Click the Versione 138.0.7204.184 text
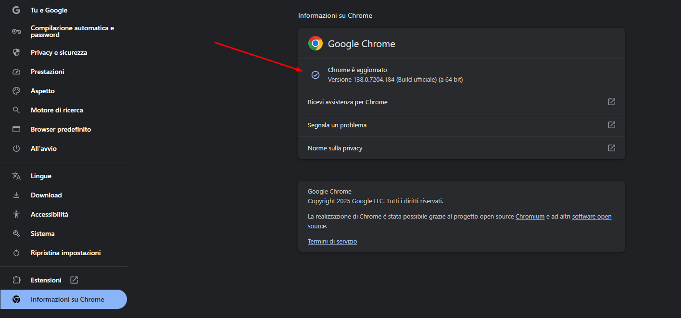Screen dimensions: 681x318 coord(395,80)
